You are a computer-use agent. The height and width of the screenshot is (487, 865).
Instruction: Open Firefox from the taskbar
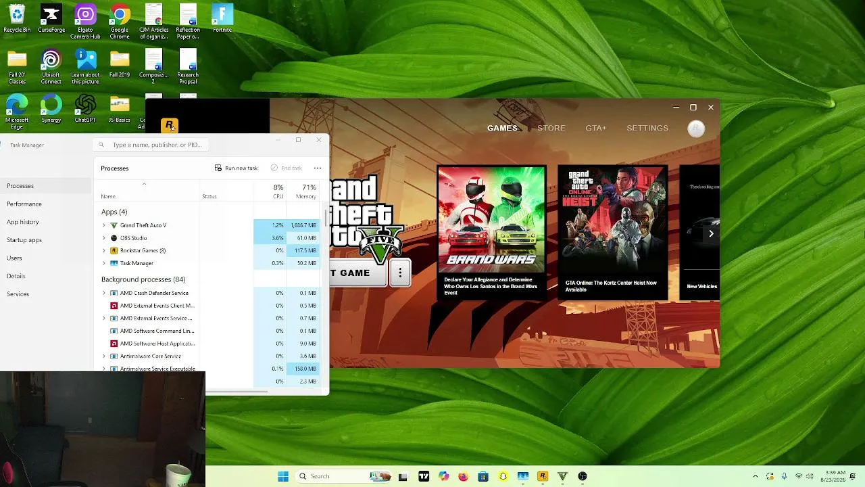coord(463,476)
